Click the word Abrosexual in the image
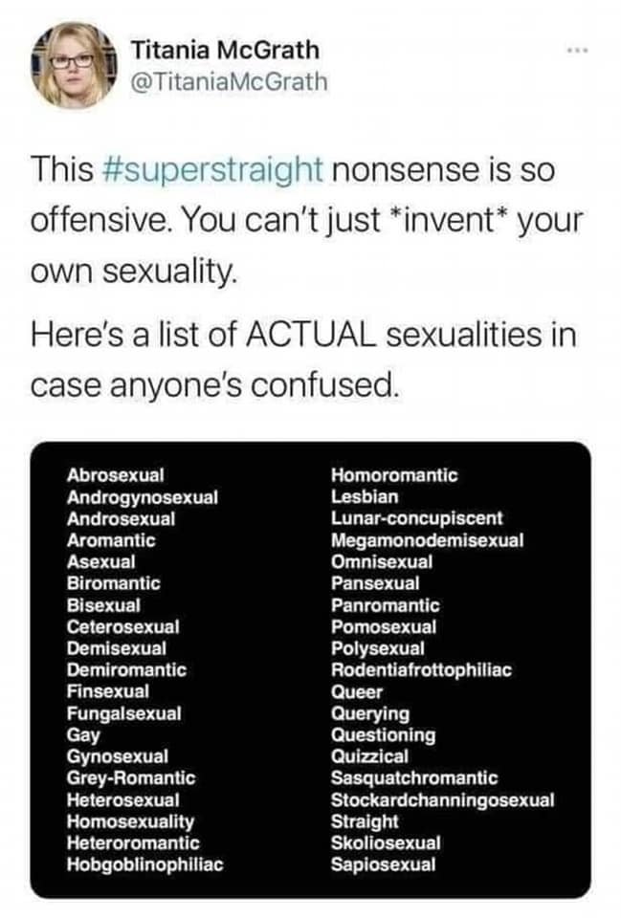621x918 pixels. [116, 475]
